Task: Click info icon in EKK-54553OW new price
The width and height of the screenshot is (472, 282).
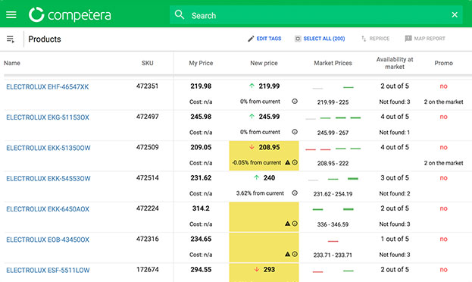Action: tap(295, 193)
